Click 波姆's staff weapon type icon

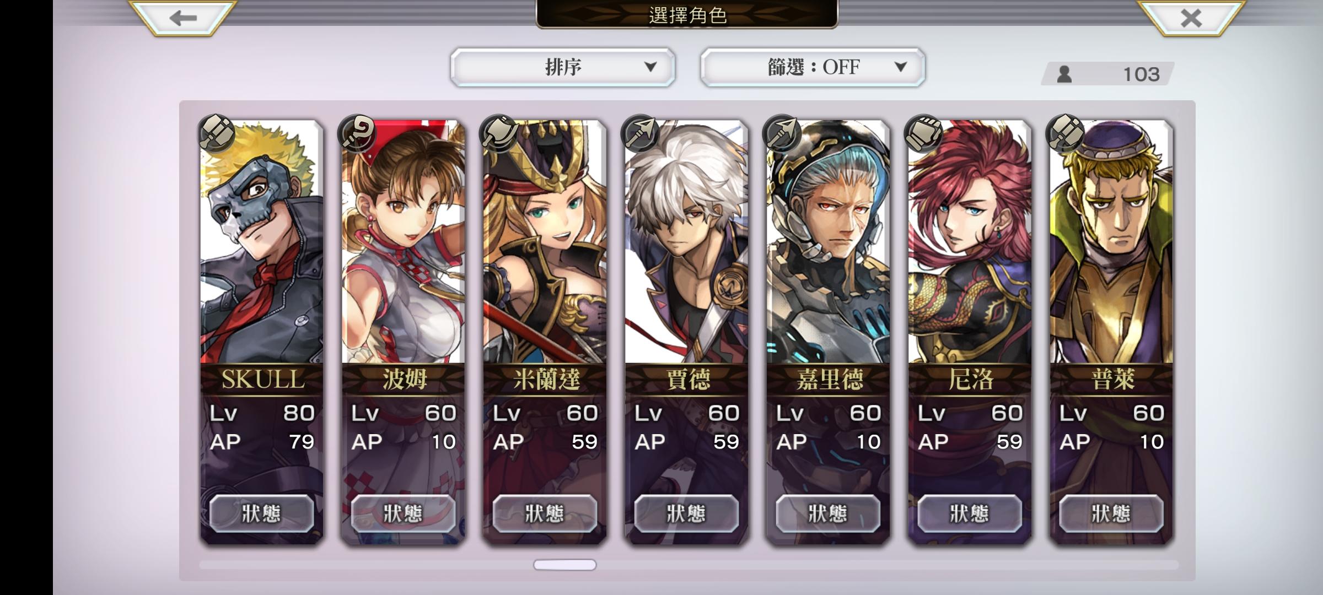pos(358,133)
